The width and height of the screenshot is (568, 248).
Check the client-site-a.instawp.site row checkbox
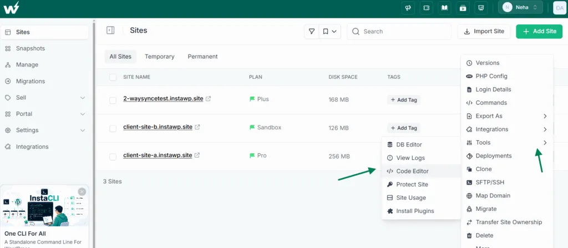(113, 156)
